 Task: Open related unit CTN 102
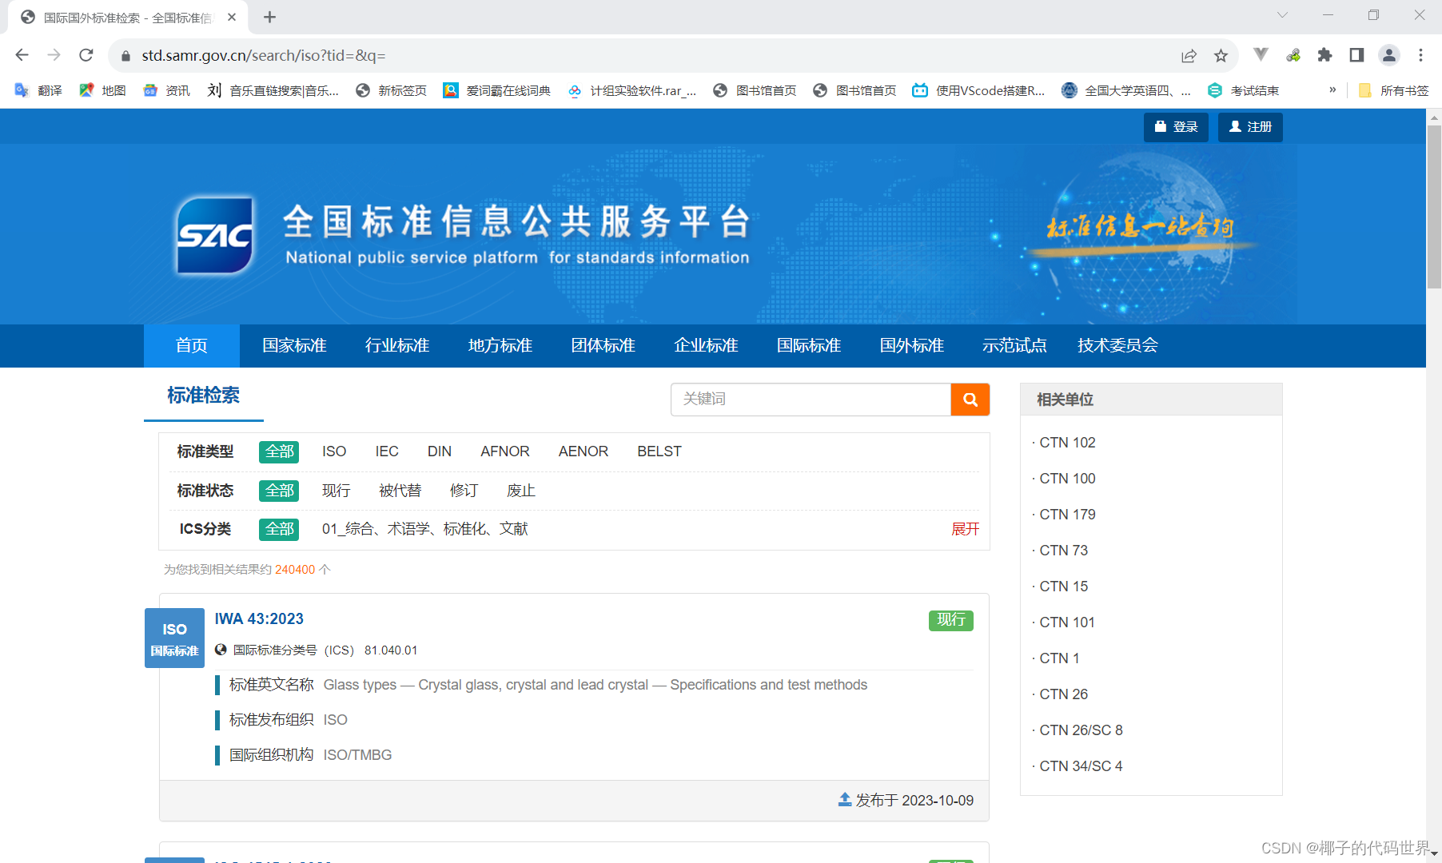1067,443
